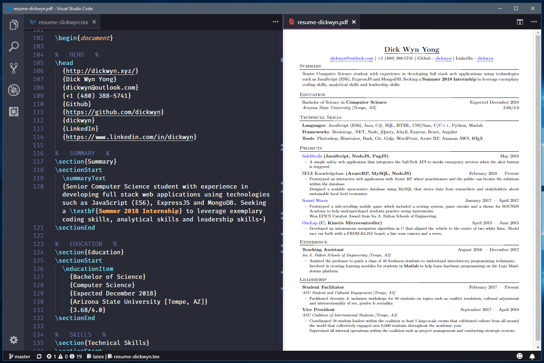Open the SafeDevils project link

(x=312, y=156)
